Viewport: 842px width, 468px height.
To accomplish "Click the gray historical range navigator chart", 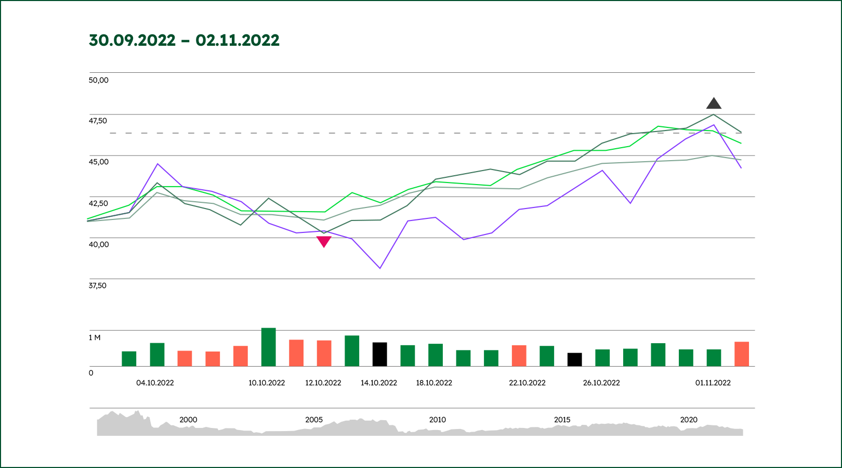I will coord(420,423).
